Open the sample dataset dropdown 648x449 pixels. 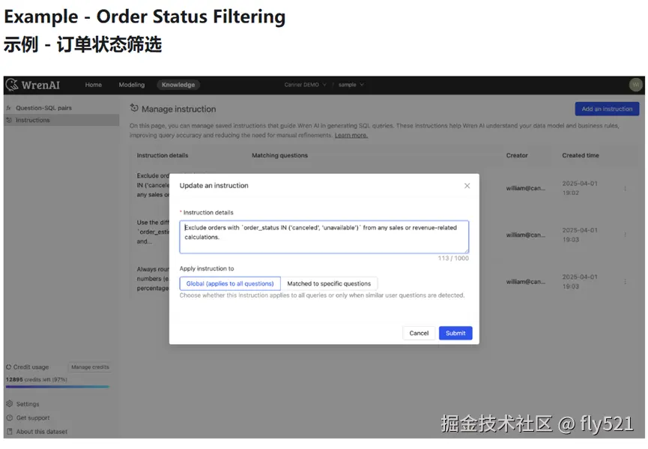[351, 85]
